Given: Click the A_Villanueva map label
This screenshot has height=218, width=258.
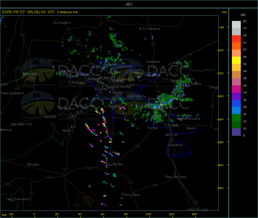Looking at the screenshot, I should tap(150, 29).
